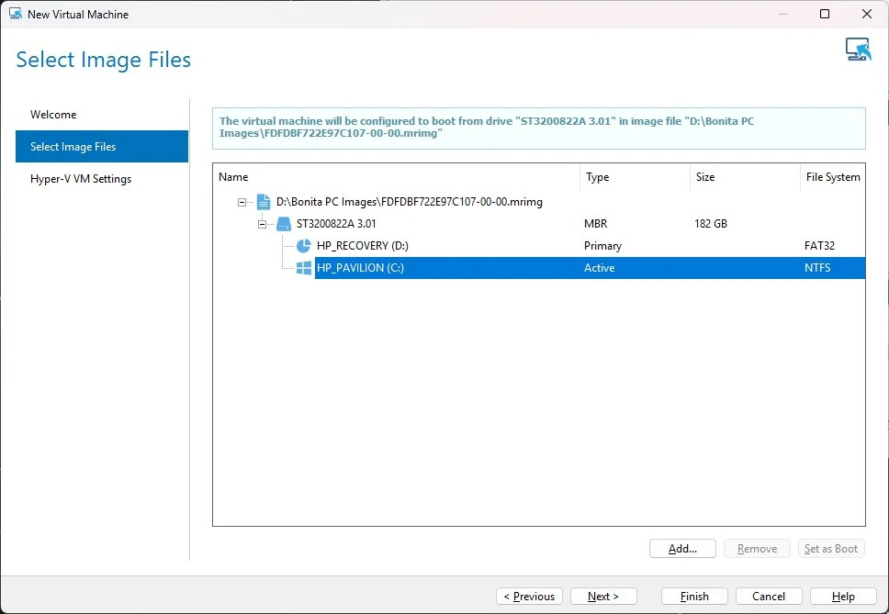Screen dimensions: 889x614
Task: Click the FAT32 file system cell
Action: (x=820, y=246)
